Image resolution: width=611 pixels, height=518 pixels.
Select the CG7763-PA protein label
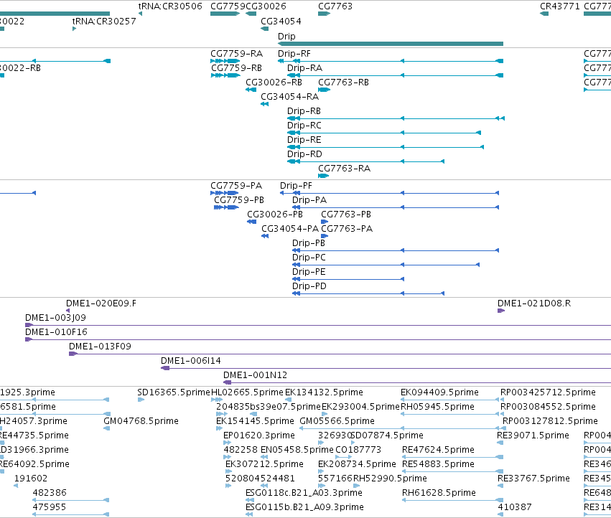347,229
